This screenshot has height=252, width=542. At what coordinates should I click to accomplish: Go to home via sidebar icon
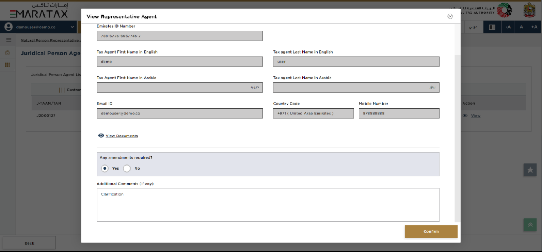7,53
